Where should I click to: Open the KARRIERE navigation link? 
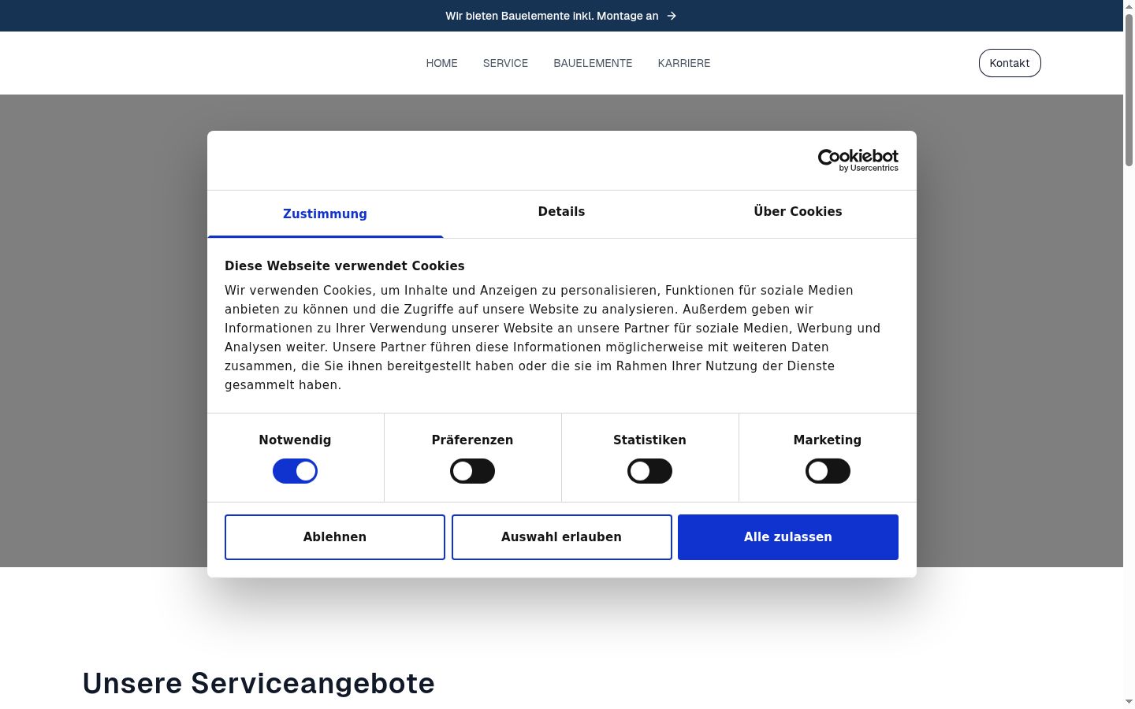pyautogui.click(x=684, y=63)
